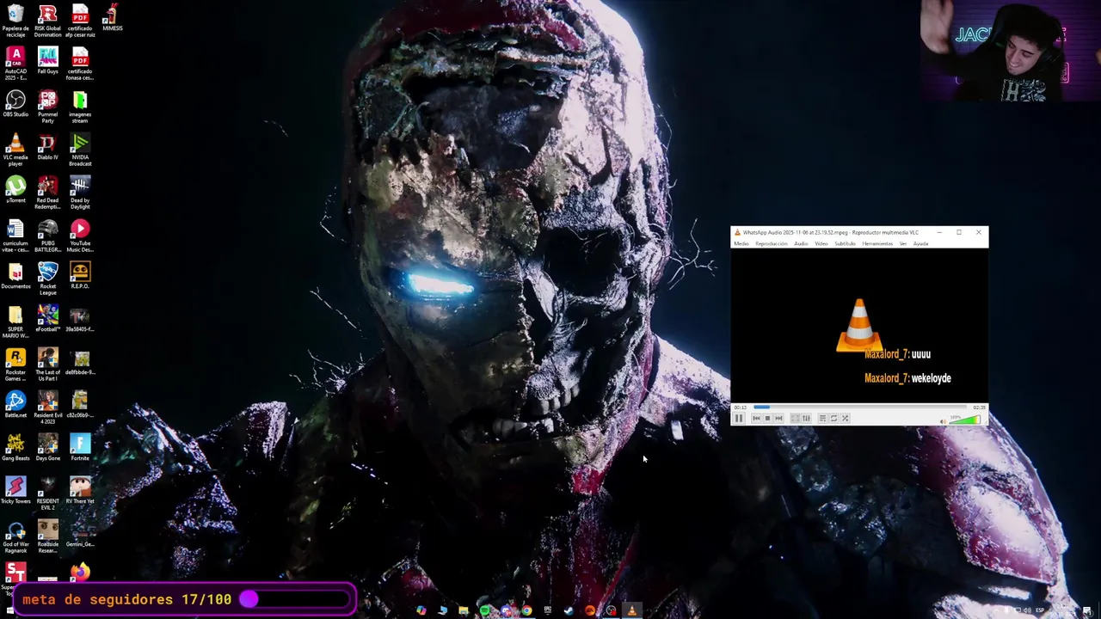Select SUPER MARIO W... folder icon

pos(15,322)
